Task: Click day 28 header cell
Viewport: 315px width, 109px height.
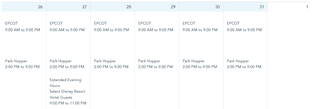Action: tap(129, 7)
